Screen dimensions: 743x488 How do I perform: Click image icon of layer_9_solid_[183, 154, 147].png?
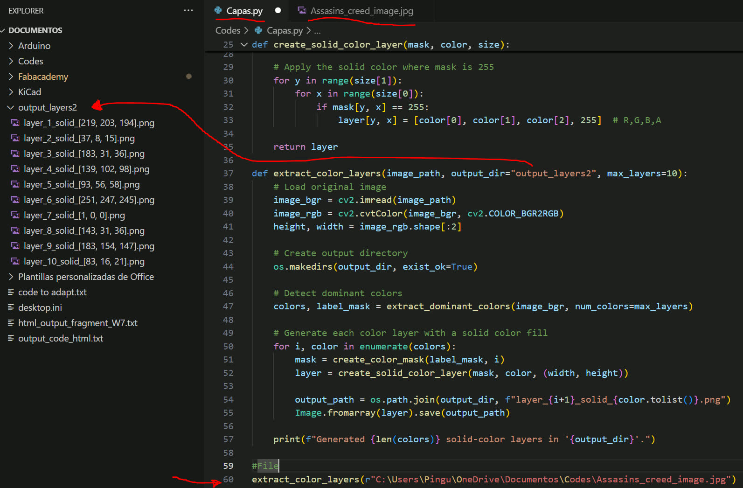pyautogui.click(x=15, y=246)
